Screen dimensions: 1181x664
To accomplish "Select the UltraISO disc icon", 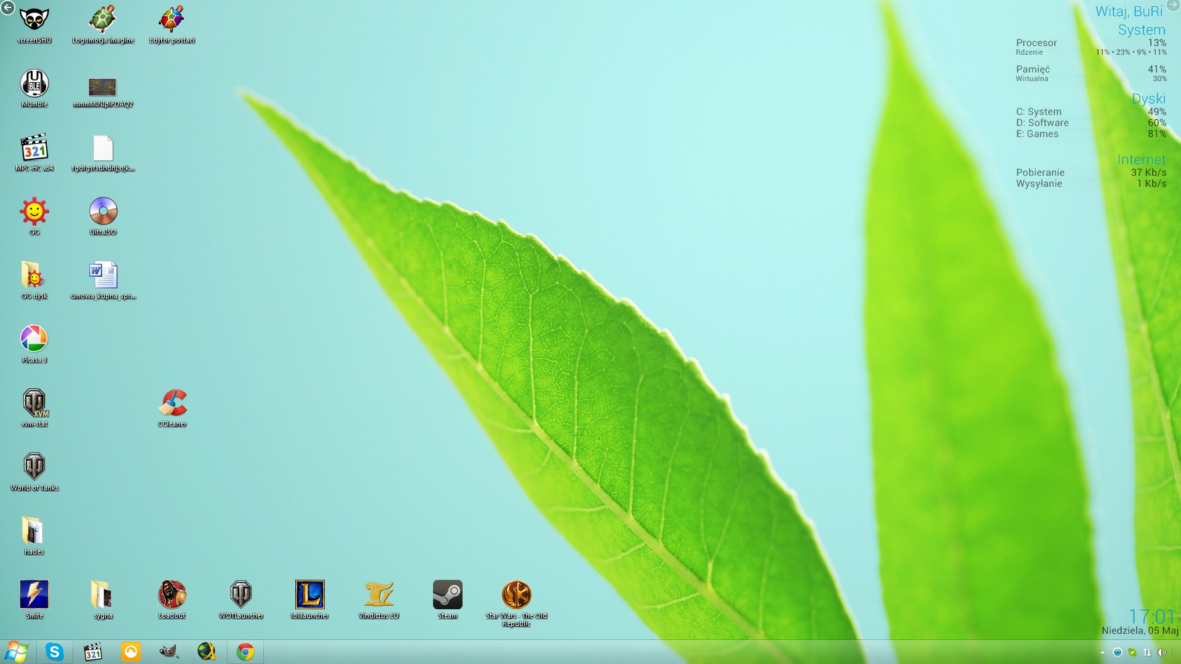I will 103,216.
